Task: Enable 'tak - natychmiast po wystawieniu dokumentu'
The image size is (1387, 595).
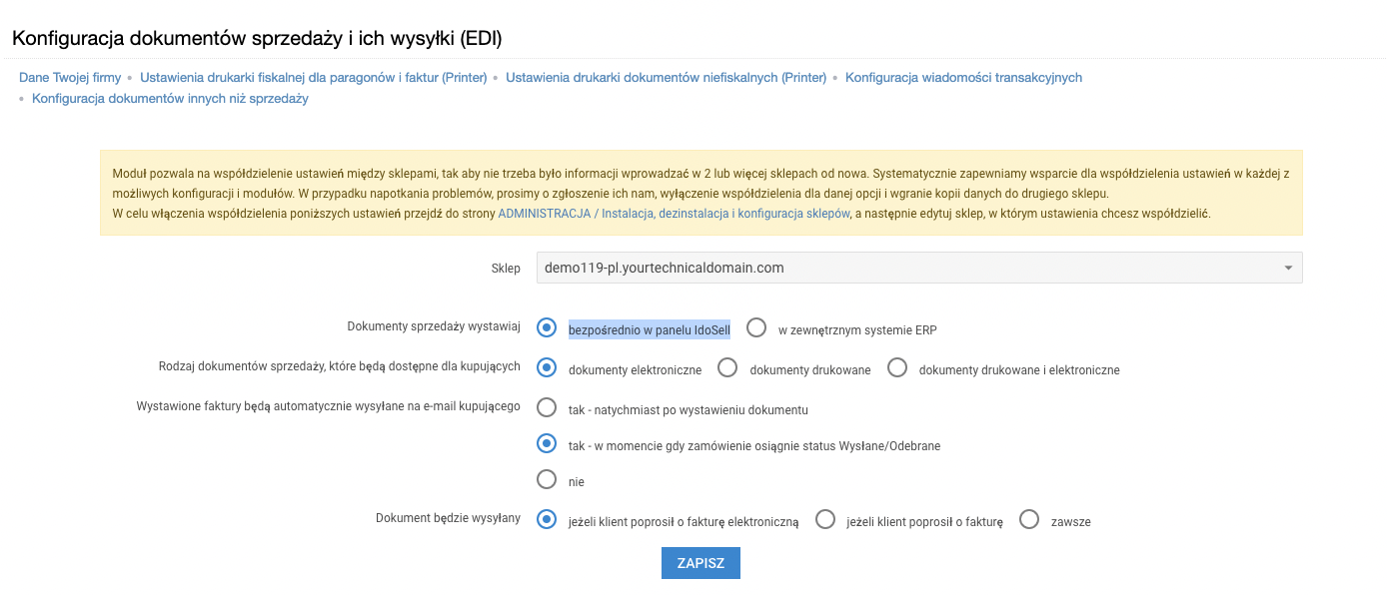Action: coord(546,407)
